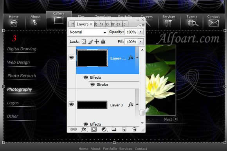The image size is (227, 151).
Task: Enable Lock transparent pixels icon
Action: [x=84, y=41]
